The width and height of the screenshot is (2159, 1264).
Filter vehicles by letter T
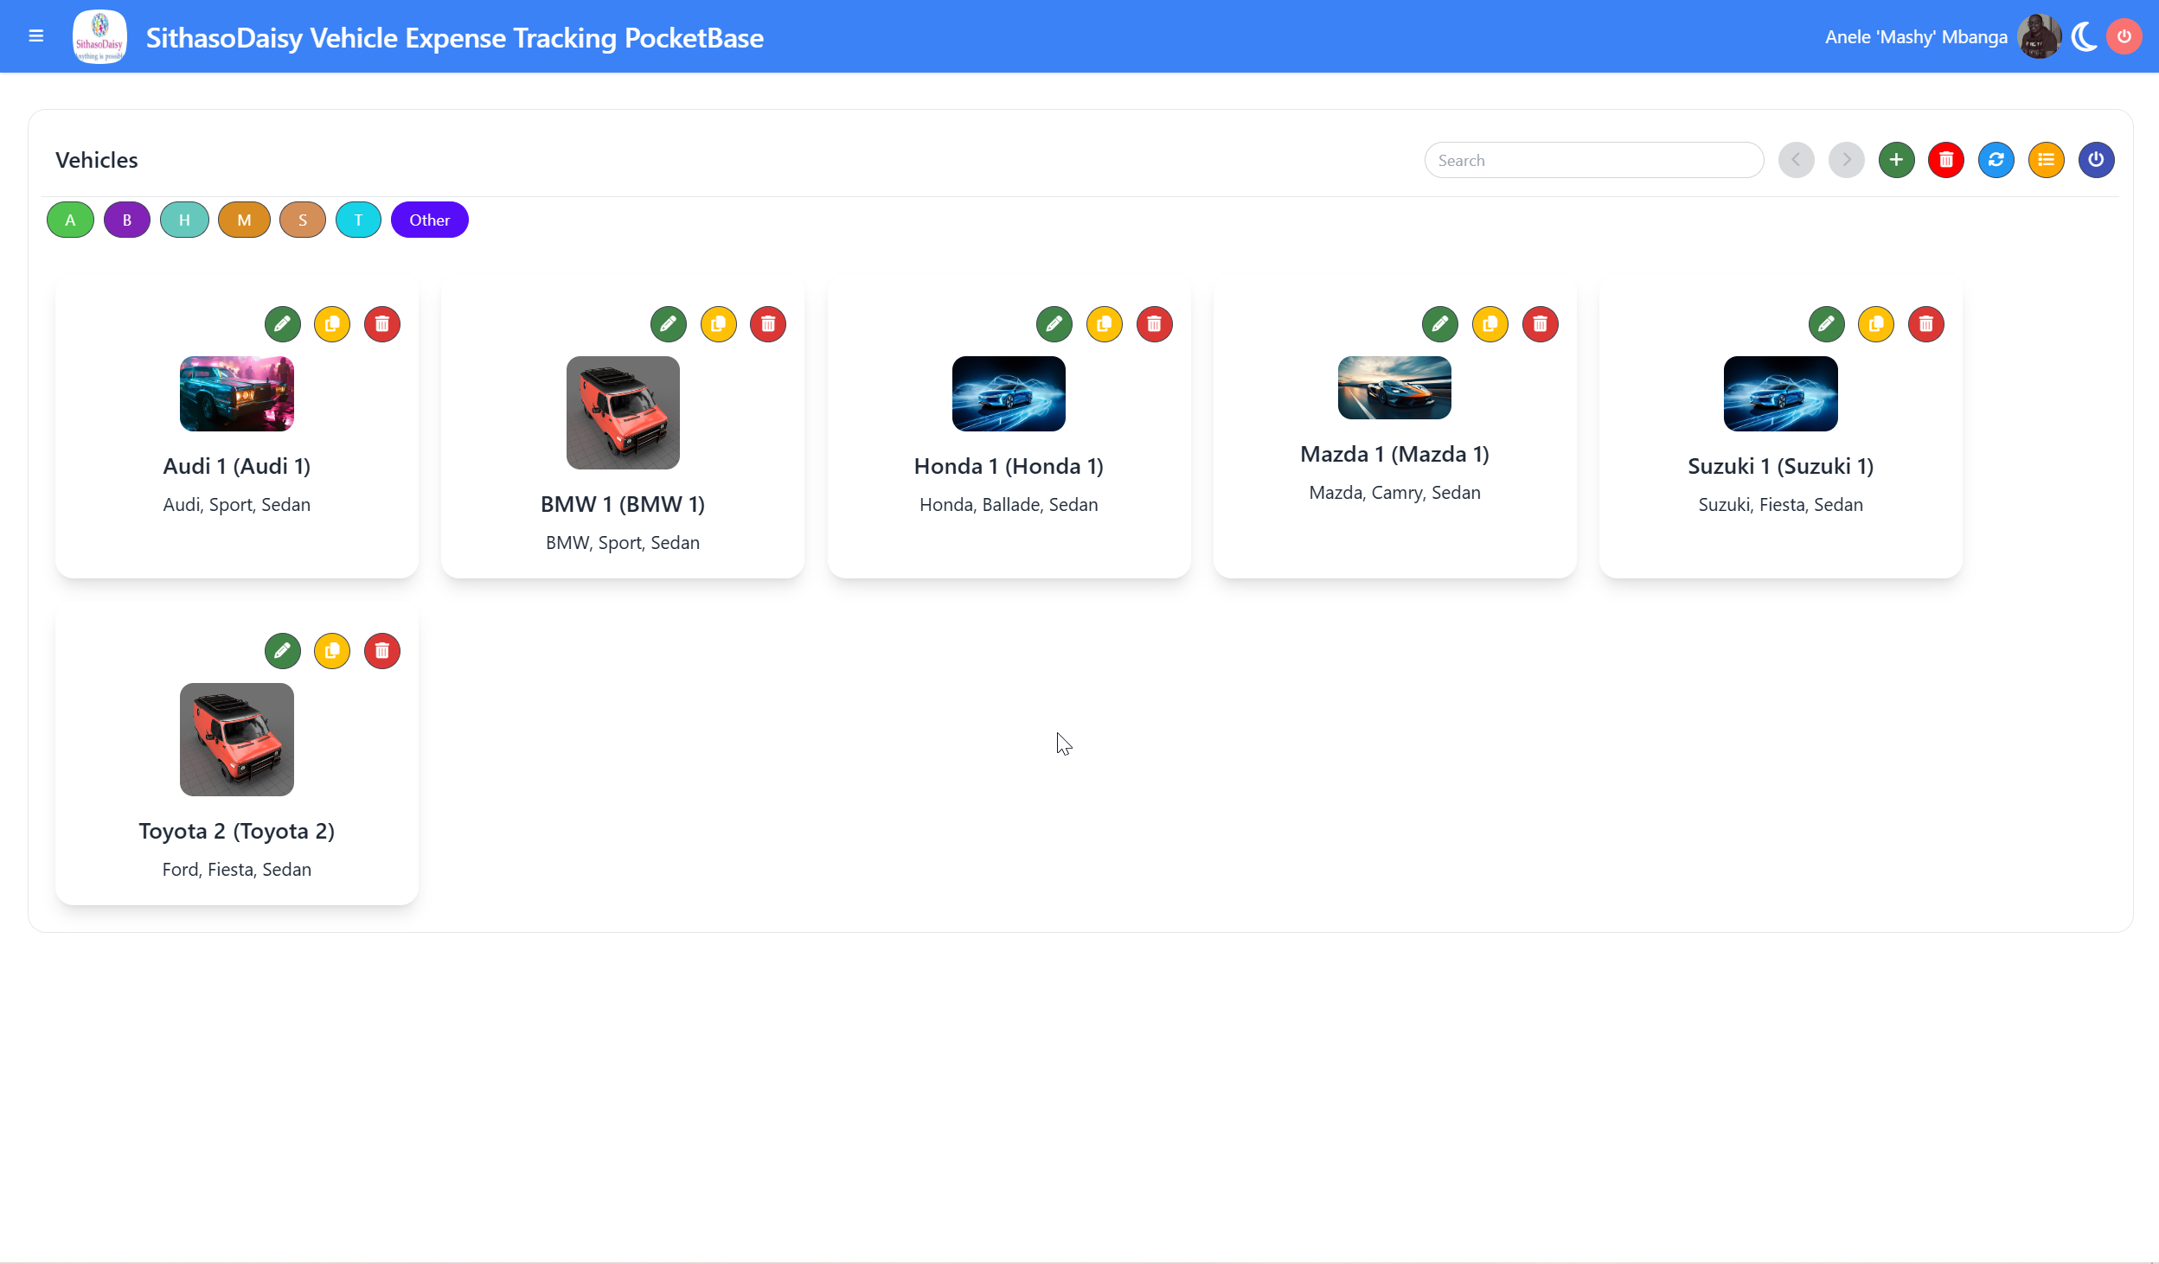(x=358, y=220)
